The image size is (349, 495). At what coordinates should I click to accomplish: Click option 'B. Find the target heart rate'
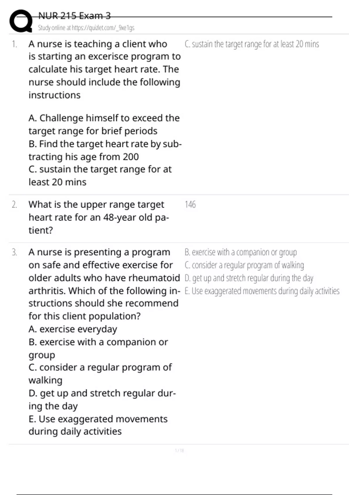[x=105, y=150]
